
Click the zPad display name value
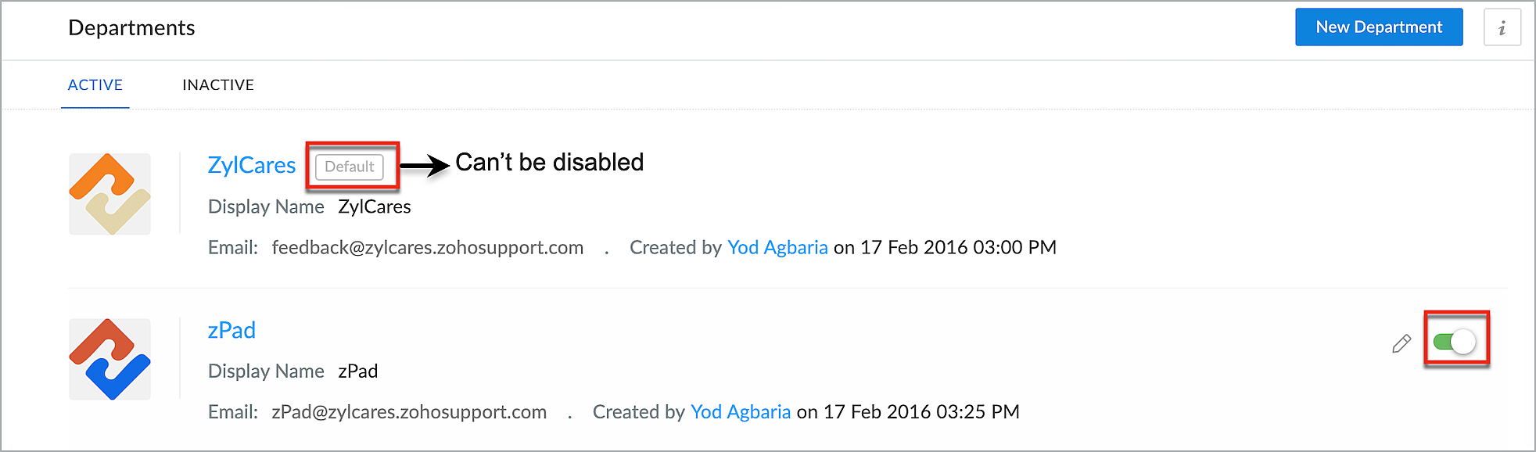click(358, 371)
